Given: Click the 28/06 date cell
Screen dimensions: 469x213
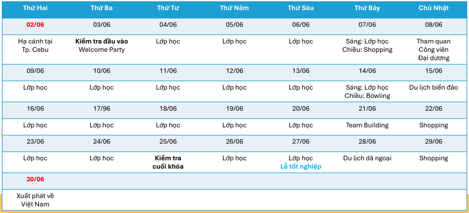Looking at the screenshot, I should click(x=367, y=141).
